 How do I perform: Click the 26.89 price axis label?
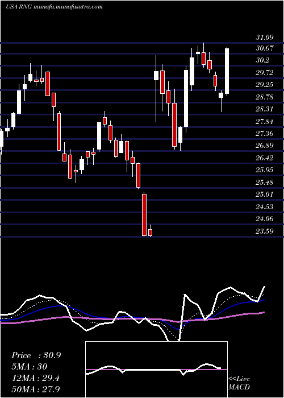pyautogui.click(x=265, y=146)
